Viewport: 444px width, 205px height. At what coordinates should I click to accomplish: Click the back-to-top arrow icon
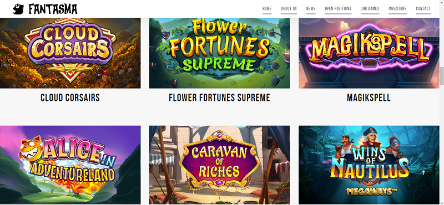[x=423, y=172]
